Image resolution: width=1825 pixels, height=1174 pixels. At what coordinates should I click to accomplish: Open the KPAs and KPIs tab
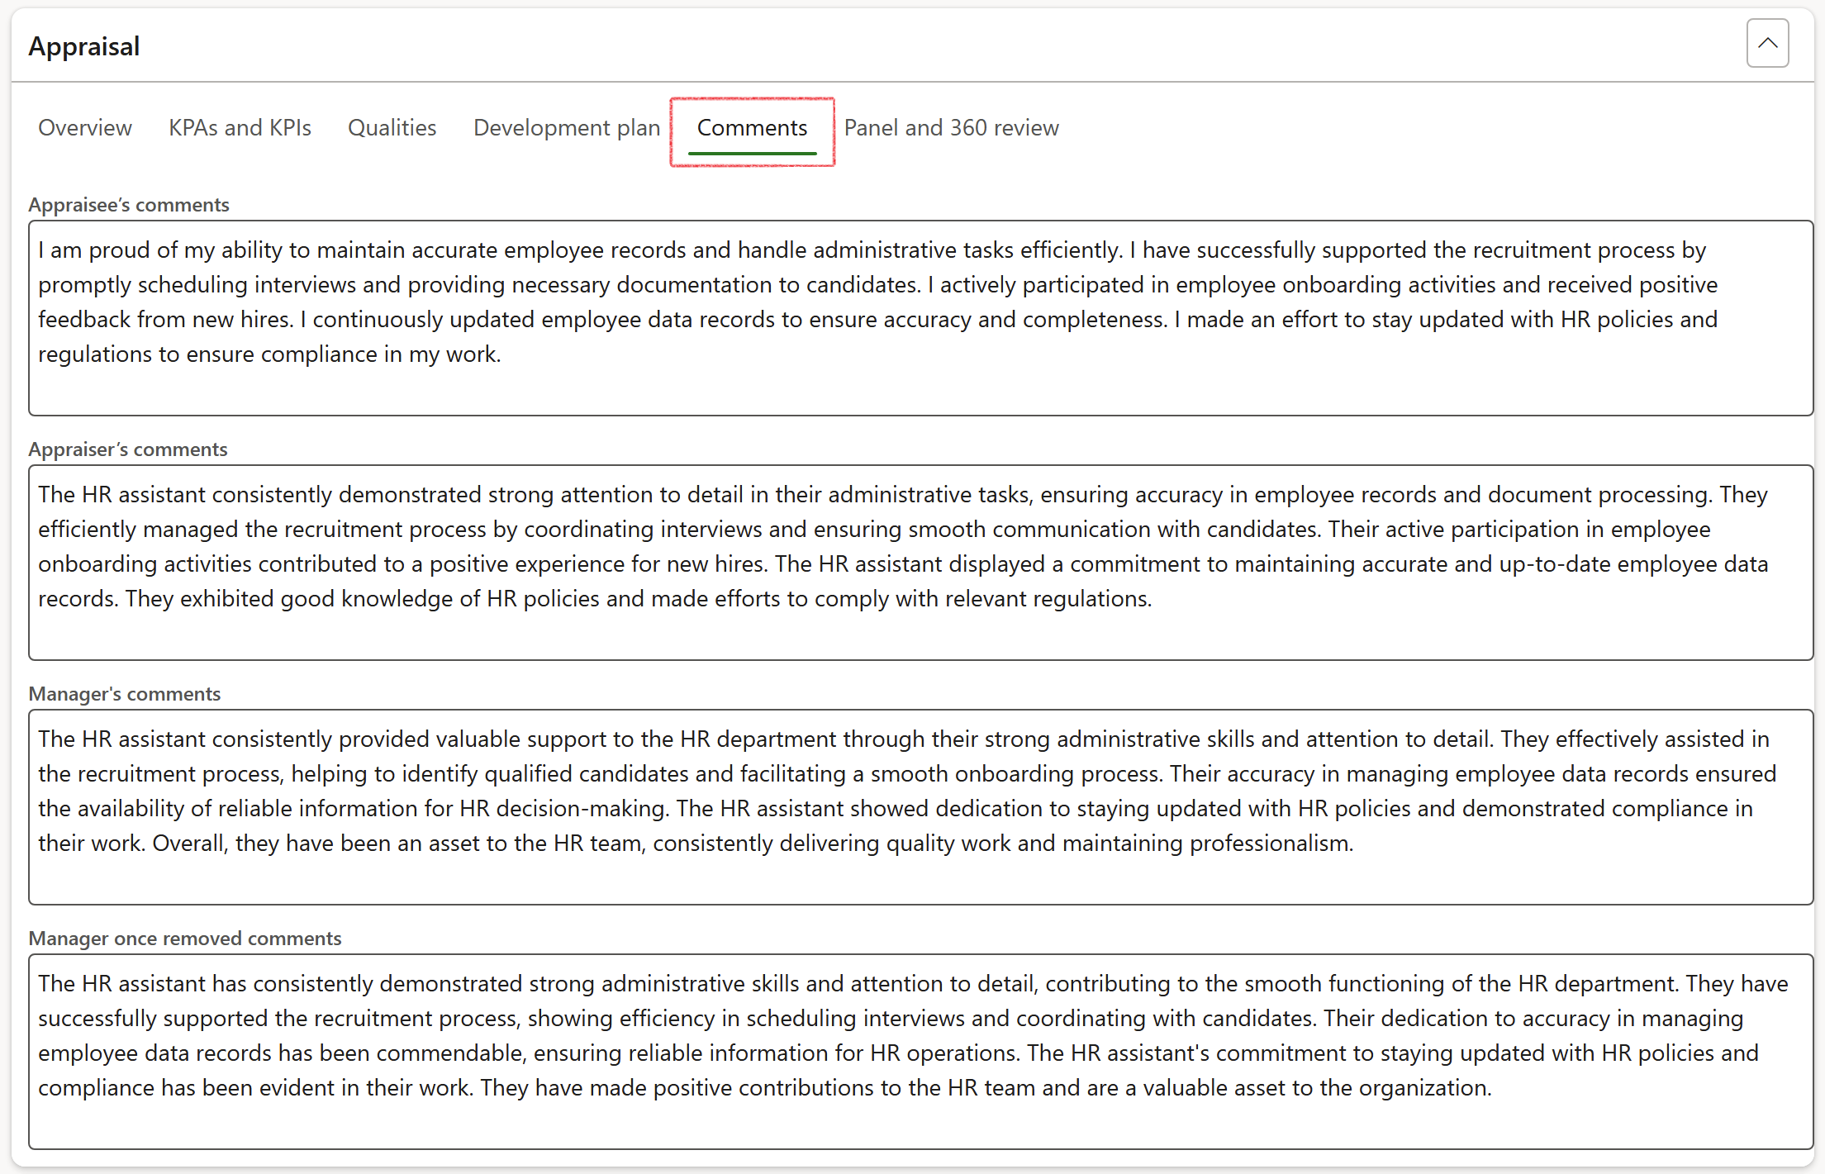pos(240,128)
